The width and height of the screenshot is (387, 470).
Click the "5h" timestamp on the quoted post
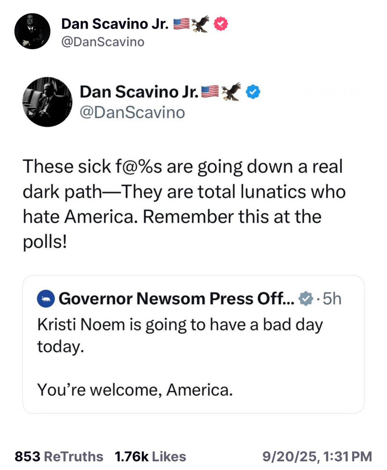click(x=332, y=299)
